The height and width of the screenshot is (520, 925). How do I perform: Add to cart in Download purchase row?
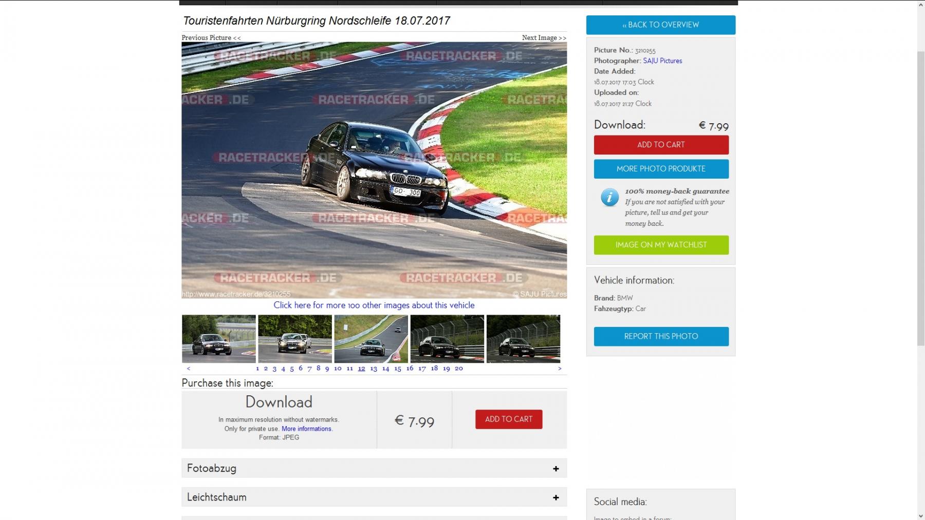508,419
